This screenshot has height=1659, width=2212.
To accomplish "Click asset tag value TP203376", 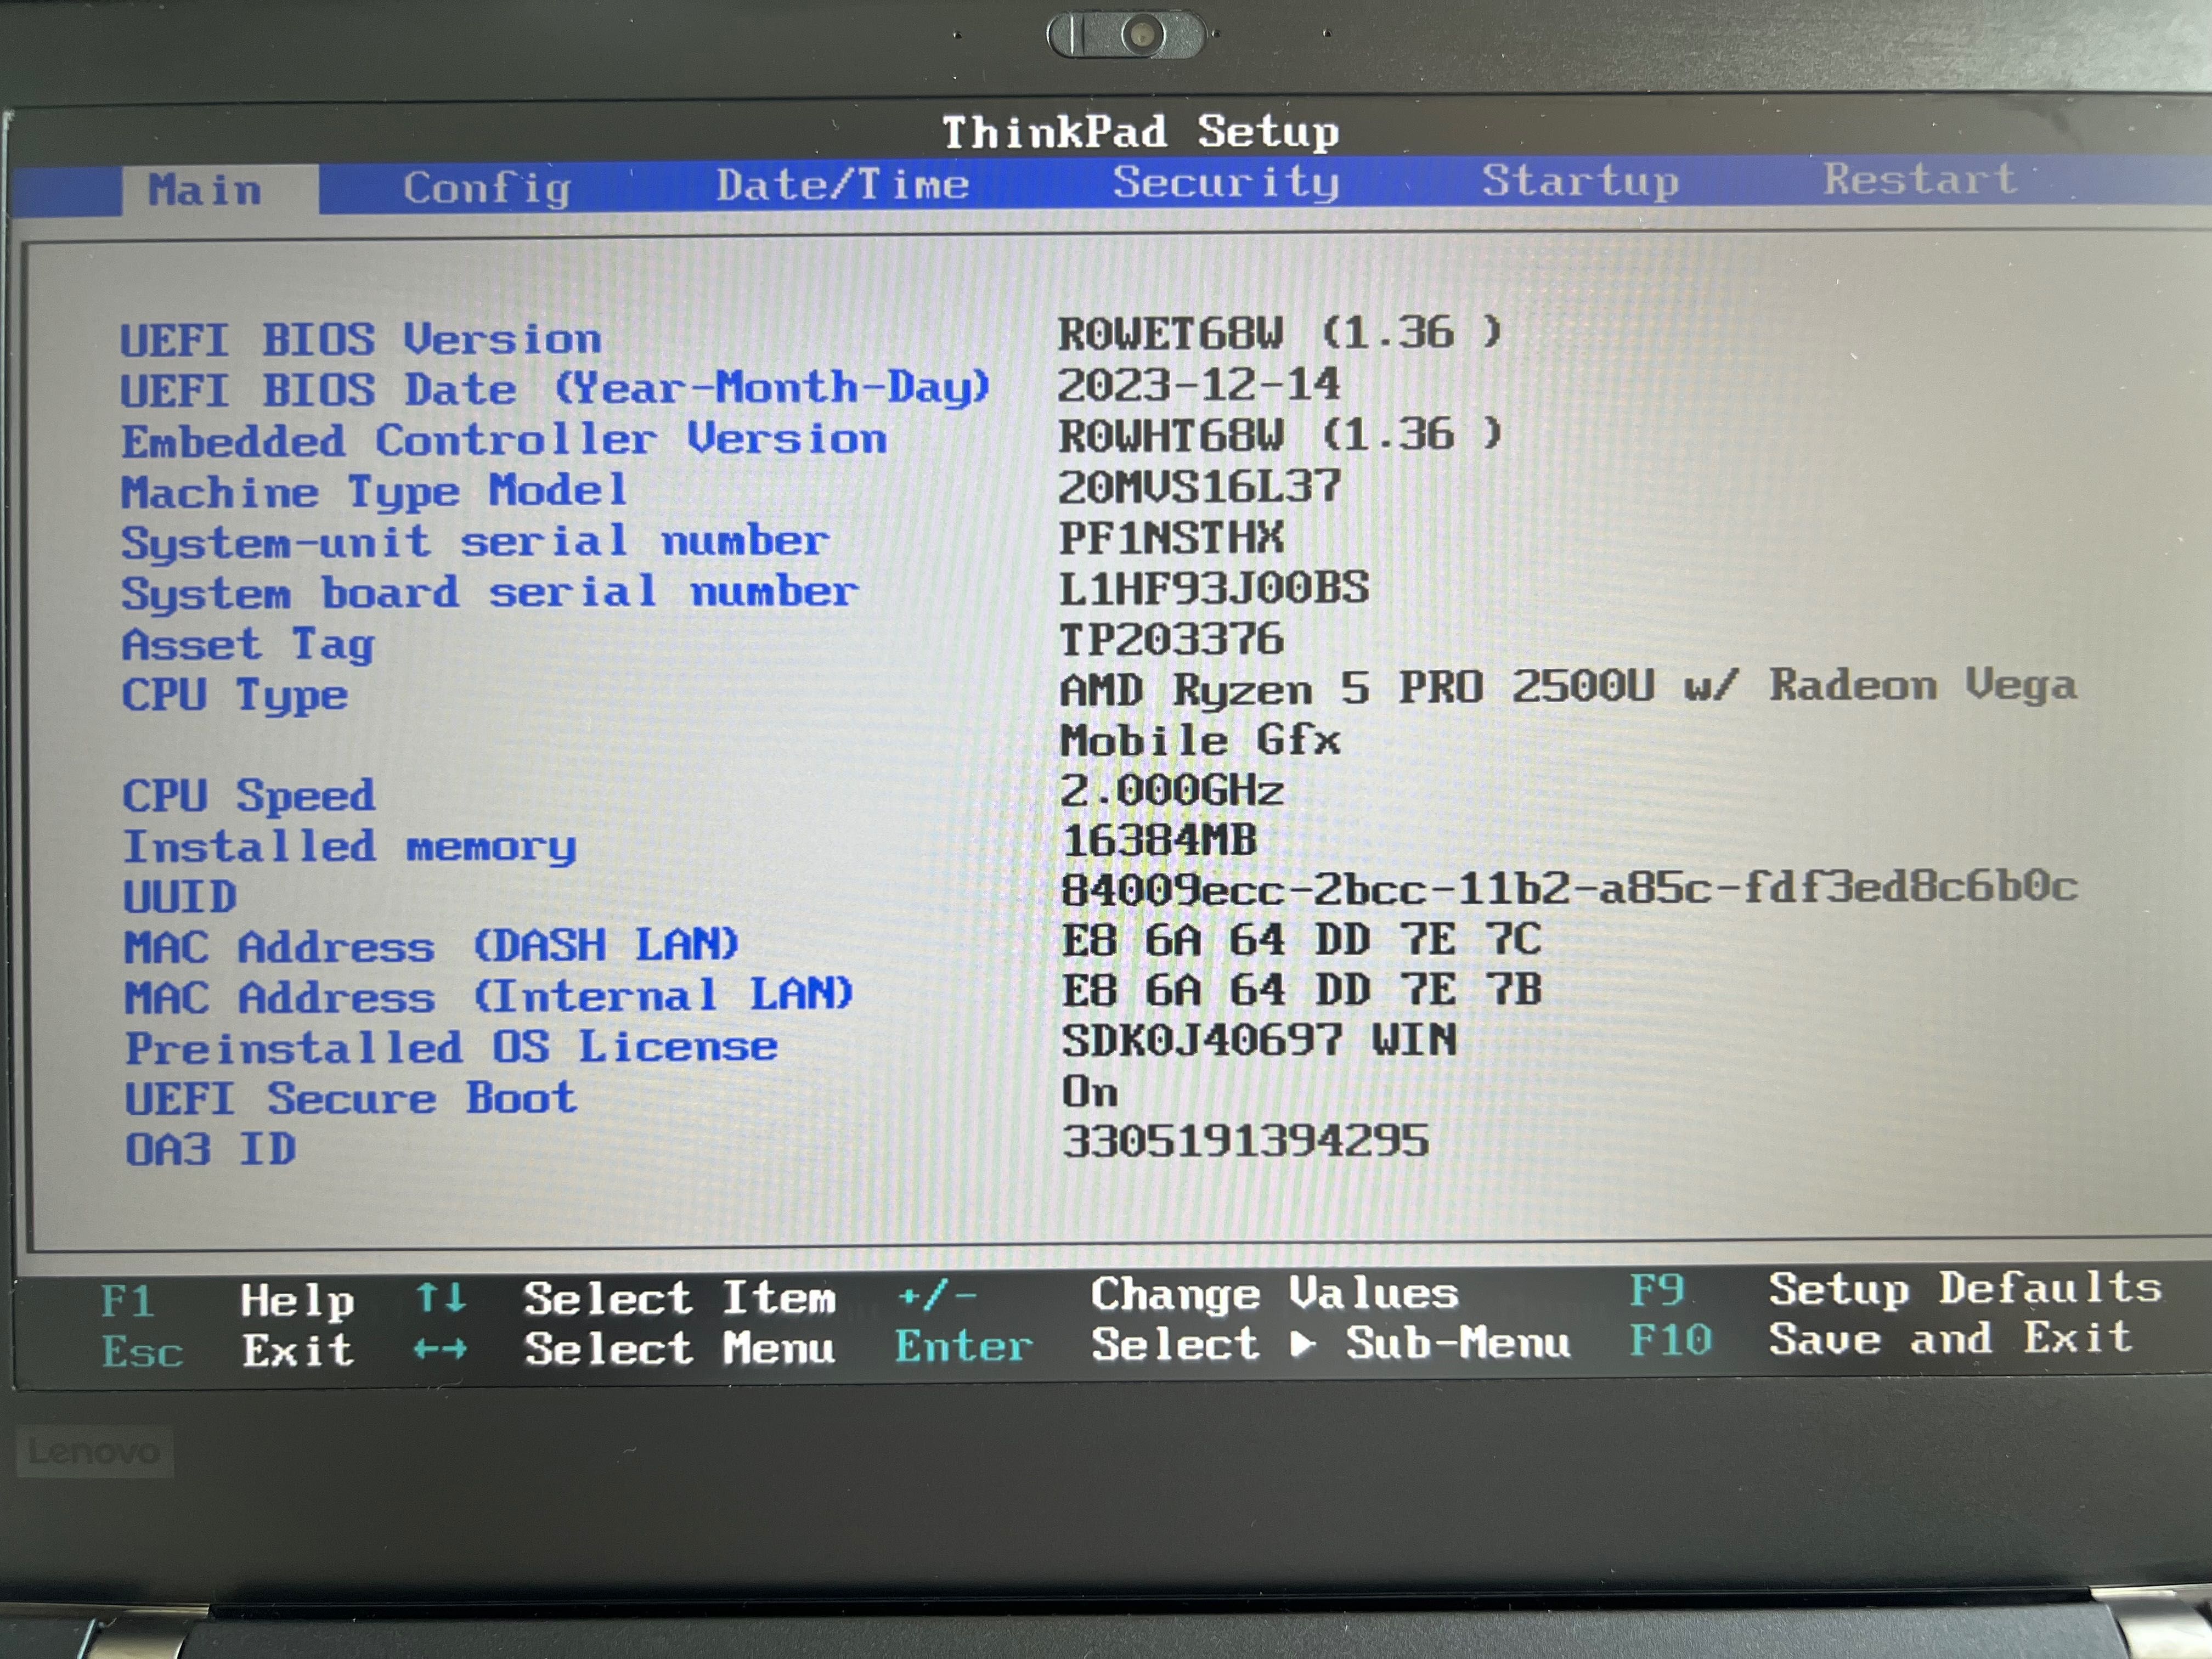I will coord(1171,639).
